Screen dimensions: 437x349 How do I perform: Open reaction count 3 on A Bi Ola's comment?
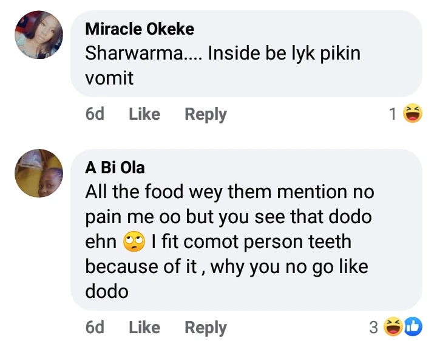pyautogui.click(x=374, y=328)
